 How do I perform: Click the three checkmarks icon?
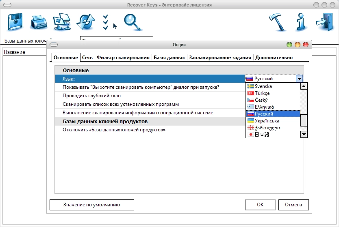click(x=106, y=22)
